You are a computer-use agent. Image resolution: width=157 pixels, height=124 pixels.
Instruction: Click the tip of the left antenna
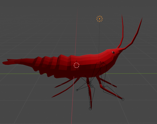(x=122, y=15)
